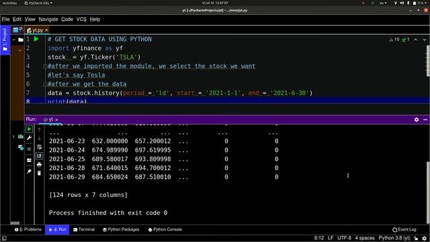Open the Project tool window side tab

click(x=5, y=40)
